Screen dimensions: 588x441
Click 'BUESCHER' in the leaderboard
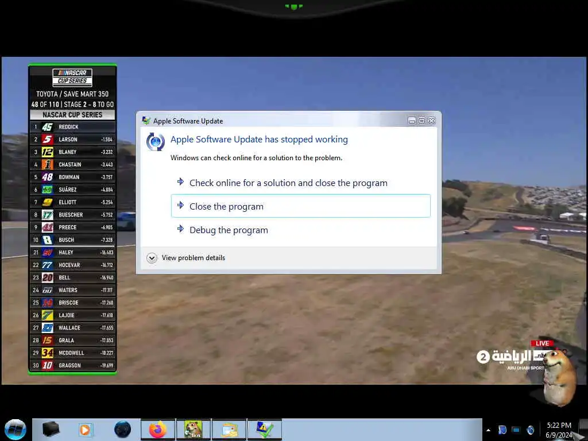(71, 215)
